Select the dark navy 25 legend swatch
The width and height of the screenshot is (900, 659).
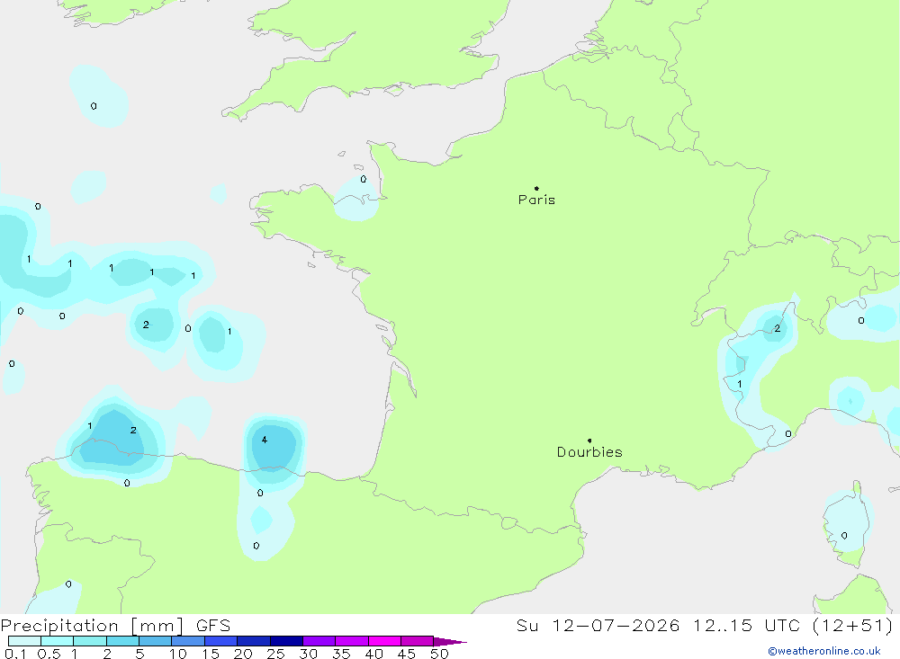coord(286,641)
